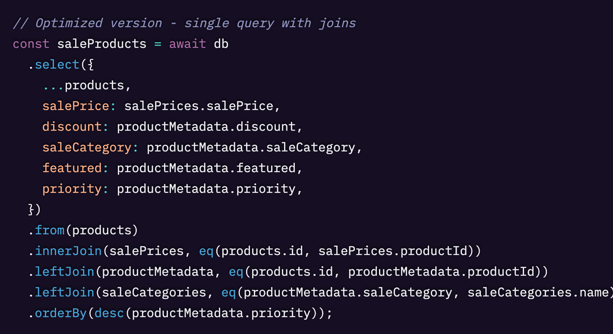Image resolution: width=613 pixels, height=334 pixels.
Task: Click the ...products spread entry
Action: point(86,85)
